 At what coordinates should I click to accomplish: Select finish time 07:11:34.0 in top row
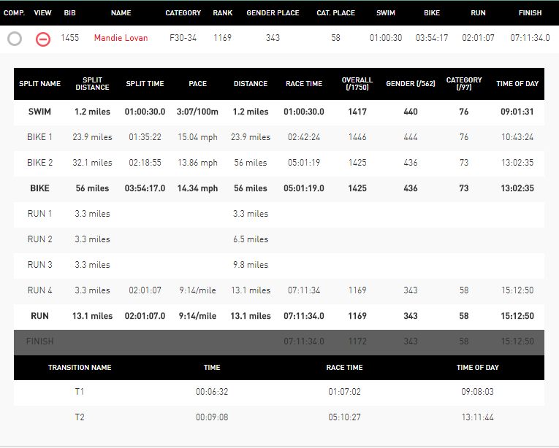point(530,38)
